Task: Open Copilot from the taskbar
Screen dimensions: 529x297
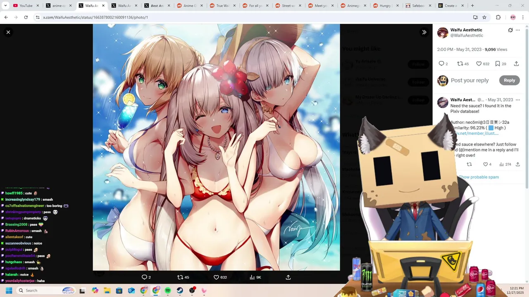Action: pyautogui.click(x=95, y=290)
